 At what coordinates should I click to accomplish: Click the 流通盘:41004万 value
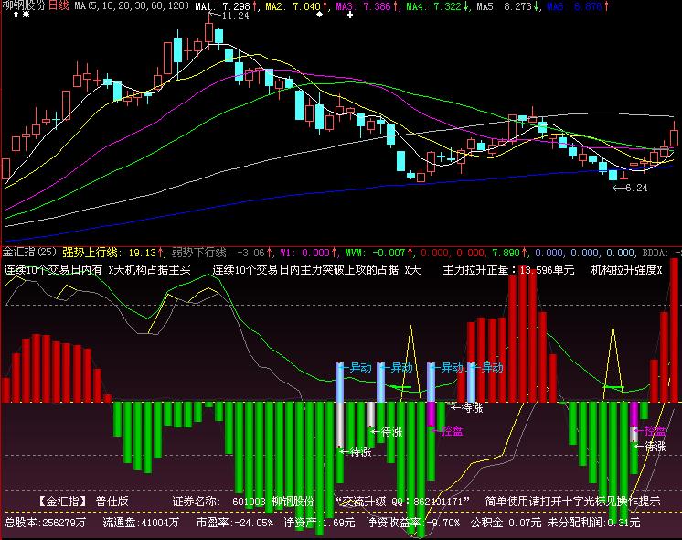141,522
